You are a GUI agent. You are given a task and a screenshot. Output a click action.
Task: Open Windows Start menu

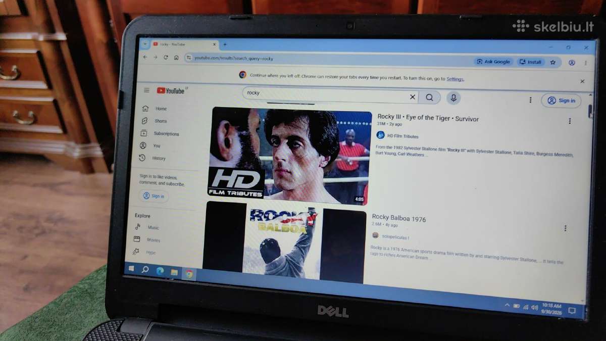132,269
